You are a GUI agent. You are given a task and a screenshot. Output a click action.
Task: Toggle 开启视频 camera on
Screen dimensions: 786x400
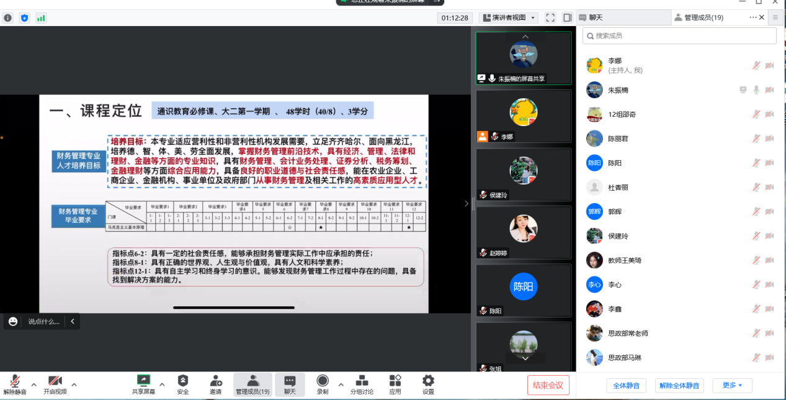55,384
